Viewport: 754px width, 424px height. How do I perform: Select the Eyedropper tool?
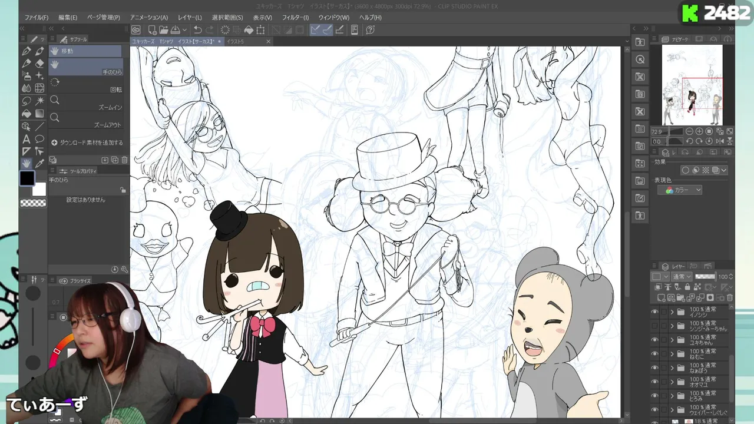39,163
